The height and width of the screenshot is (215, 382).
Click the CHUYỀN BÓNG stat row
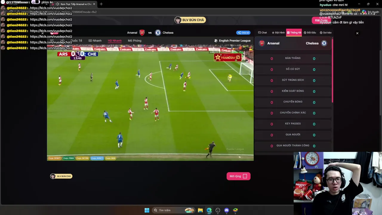(x=293, y=102)
